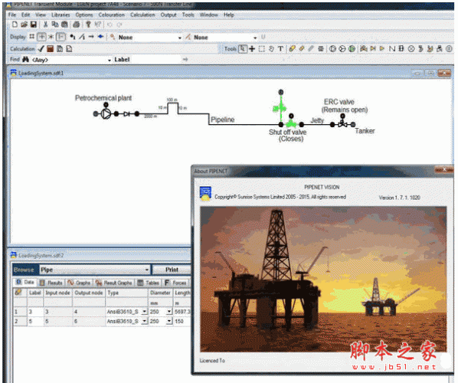Open the second None colouration dropdown
The image size is (458, 383).
pos(255,38)
